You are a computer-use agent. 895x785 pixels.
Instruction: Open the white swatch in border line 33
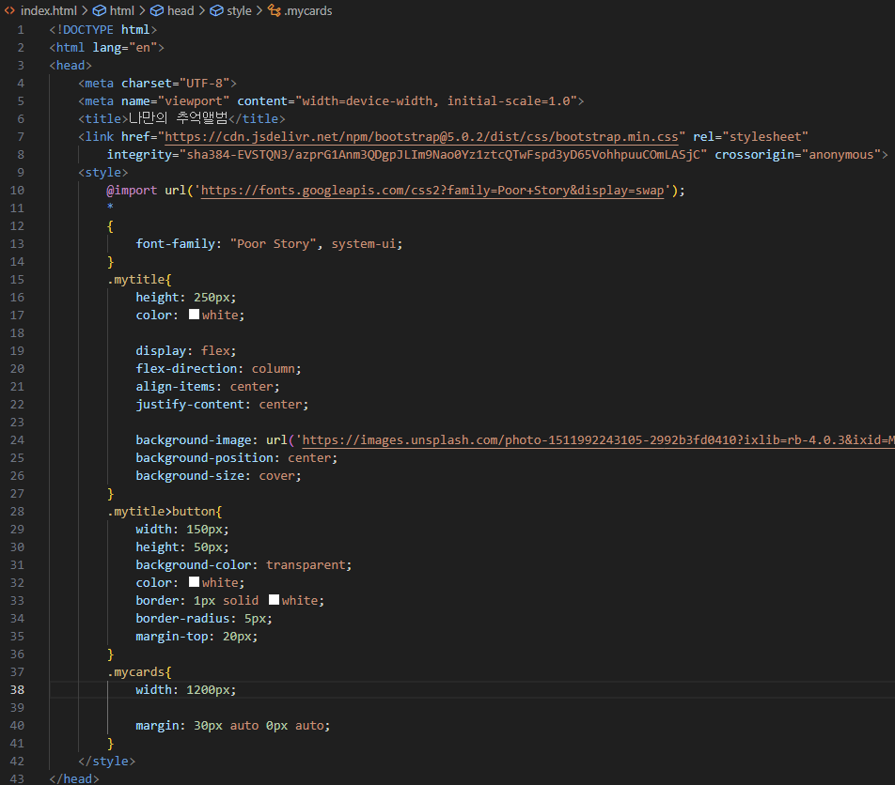(274, 600)
